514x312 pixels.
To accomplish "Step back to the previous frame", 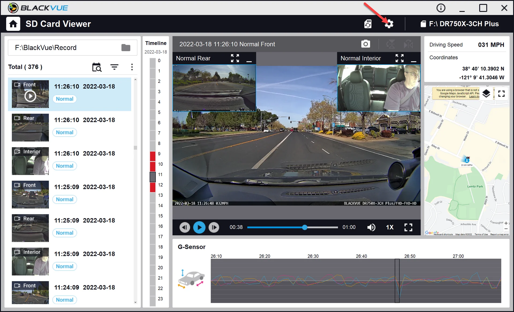I will tap(184, 227).
